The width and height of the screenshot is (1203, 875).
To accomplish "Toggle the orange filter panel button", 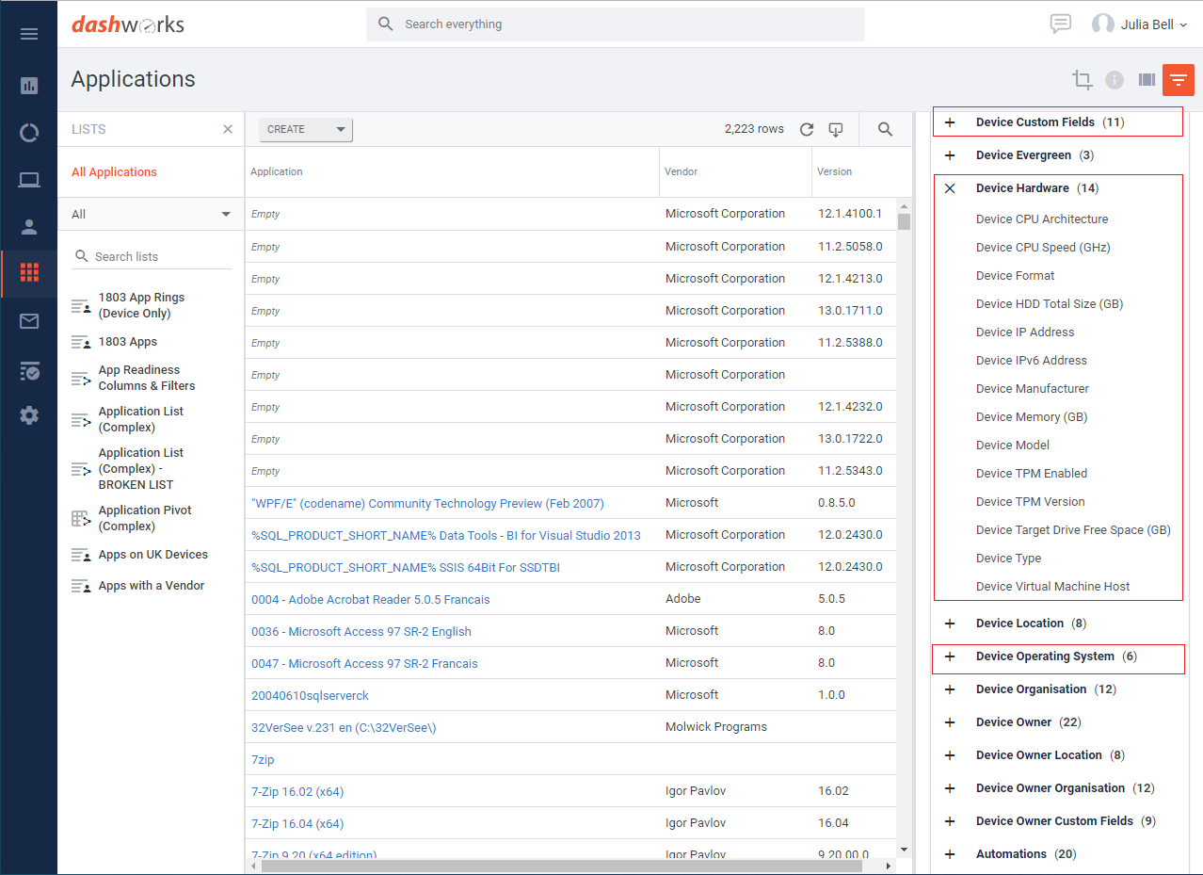I will (1179, 80).
